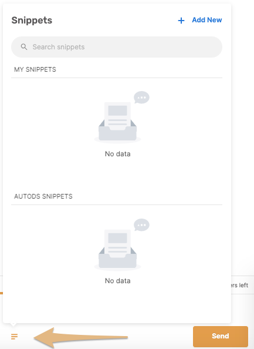Click the orange progress line at left edge
Viewport: 254px width, 349px height.
1,293
